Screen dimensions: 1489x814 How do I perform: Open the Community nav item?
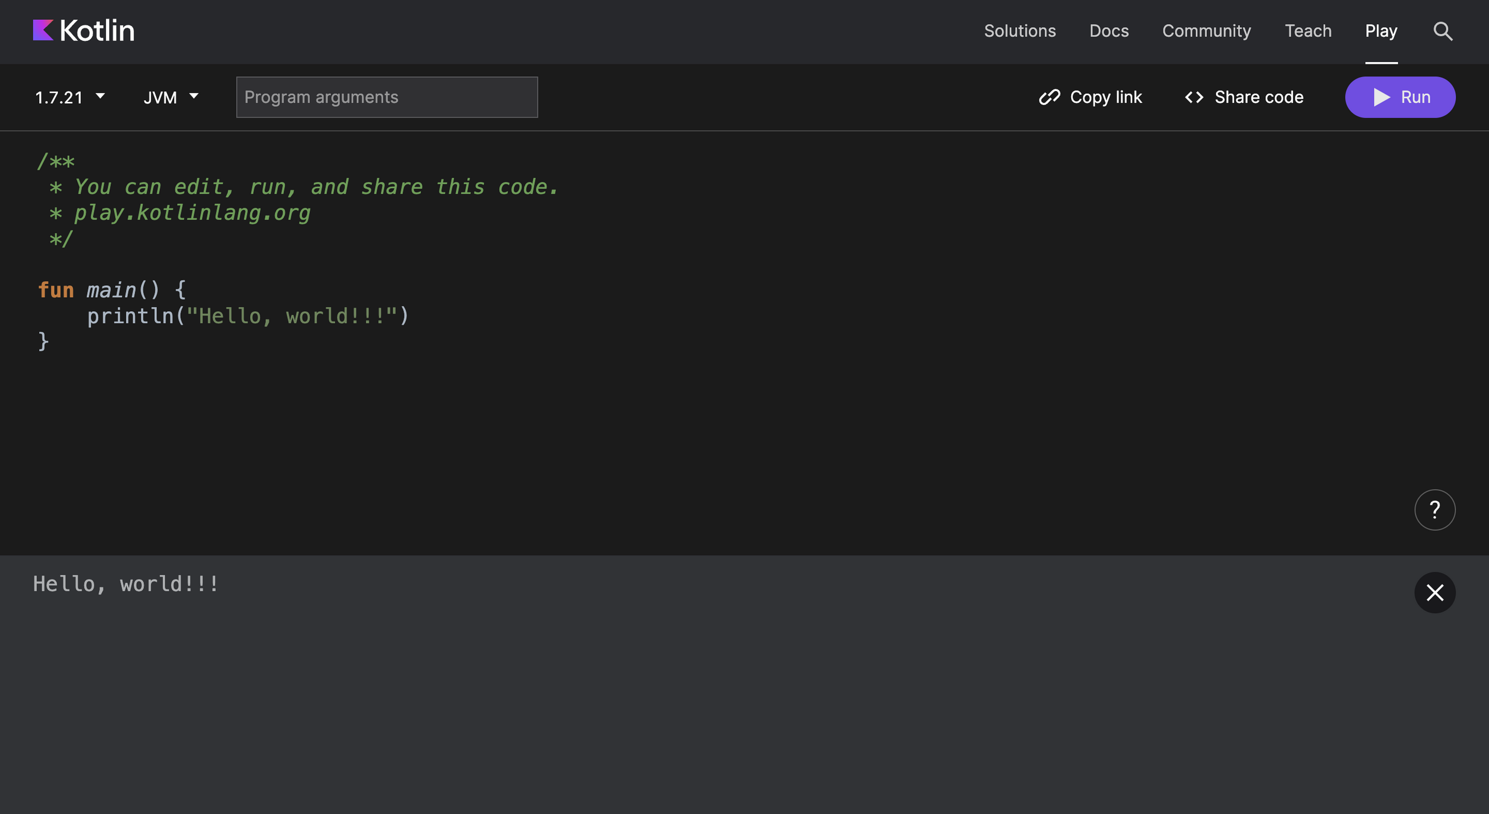coord(1206,31)
